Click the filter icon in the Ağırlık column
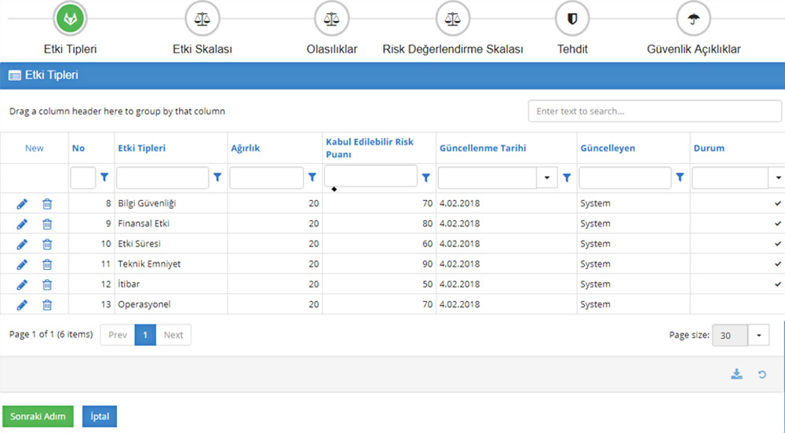The image size is (785, 433). 312,179
